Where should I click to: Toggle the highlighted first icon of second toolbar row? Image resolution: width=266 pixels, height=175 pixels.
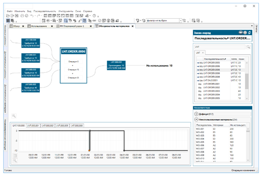8,21
